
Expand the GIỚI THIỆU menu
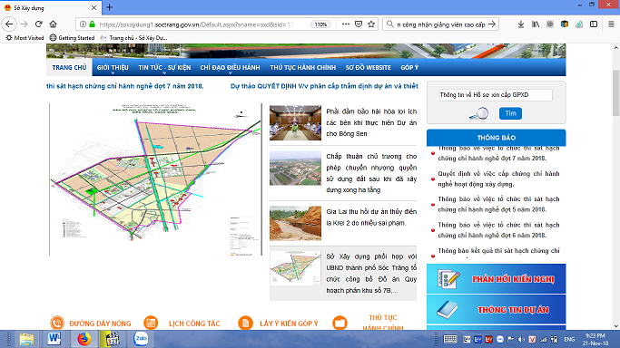[113, 67]
